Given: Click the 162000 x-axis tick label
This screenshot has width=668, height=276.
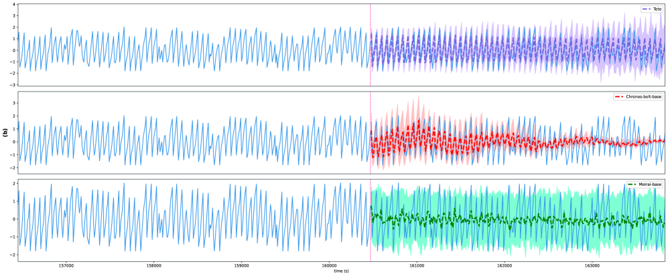Looking at the screenshot, I should click(505, 266).
